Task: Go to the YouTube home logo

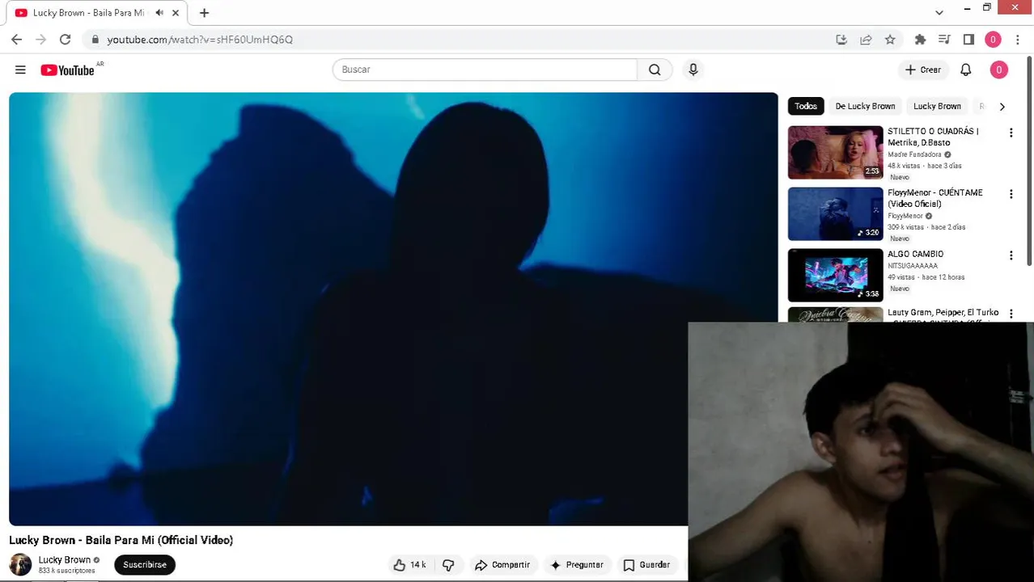Action: 68,70
